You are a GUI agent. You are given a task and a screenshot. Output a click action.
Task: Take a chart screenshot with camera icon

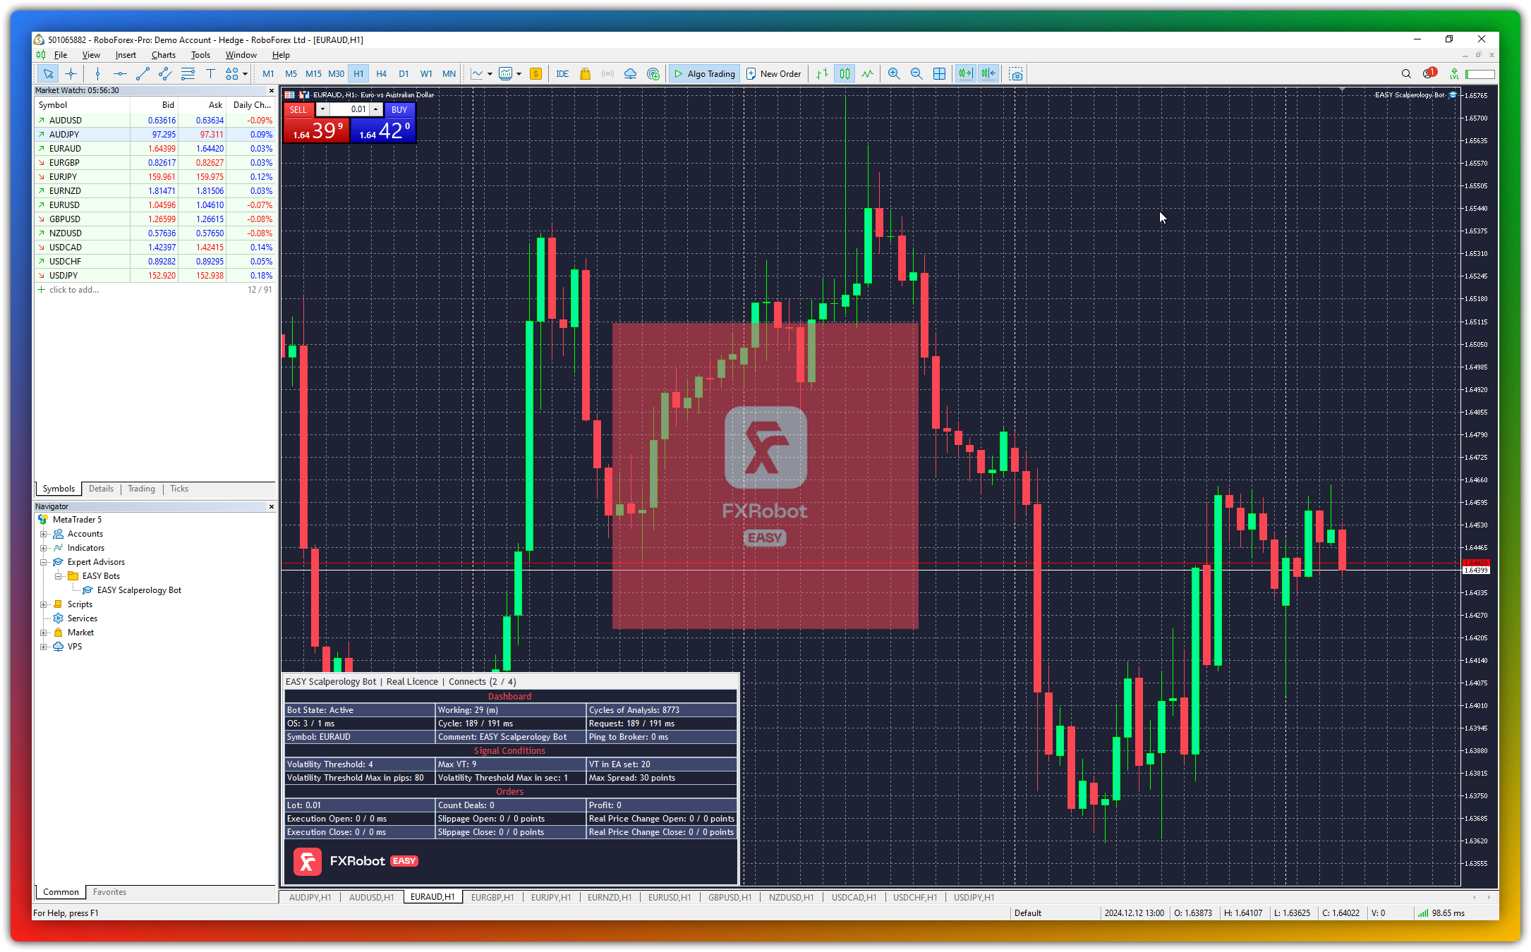(x=1016, y=73)
